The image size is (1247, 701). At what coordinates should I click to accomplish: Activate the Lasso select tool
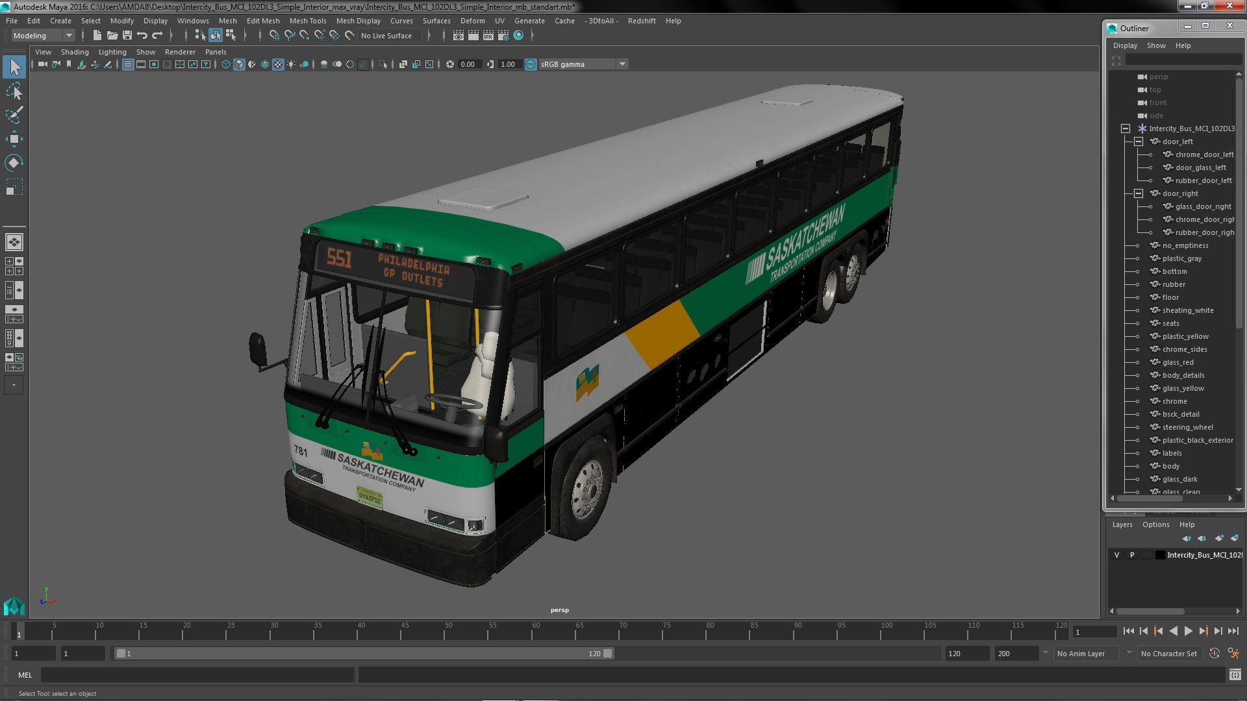click(x=14, y=91)
